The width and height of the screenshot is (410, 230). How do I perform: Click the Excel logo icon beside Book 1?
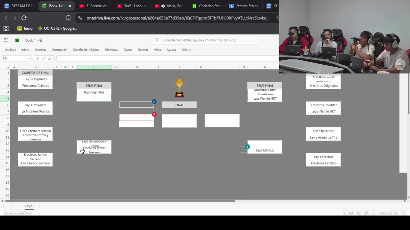17,40
